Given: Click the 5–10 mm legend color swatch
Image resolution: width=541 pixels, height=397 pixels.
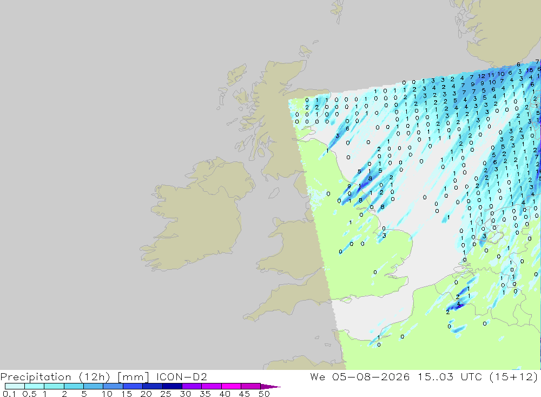Looking at the screenshot, I should (93, 386).
